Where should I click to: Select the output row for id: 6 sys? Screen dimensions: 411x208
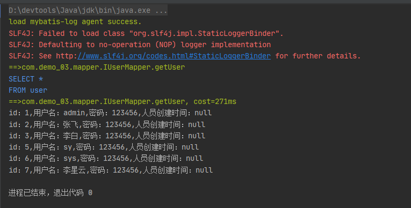[106, 159]
